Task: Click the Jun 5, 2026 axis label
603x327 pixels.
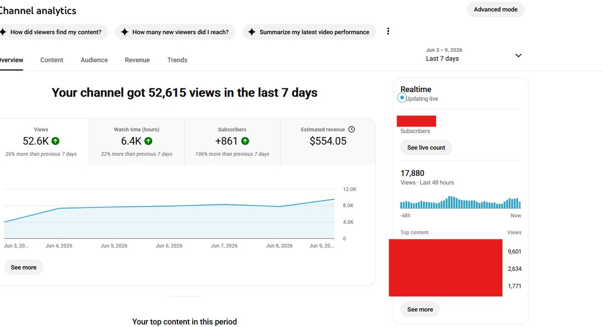Action: [x=114, y=246]
